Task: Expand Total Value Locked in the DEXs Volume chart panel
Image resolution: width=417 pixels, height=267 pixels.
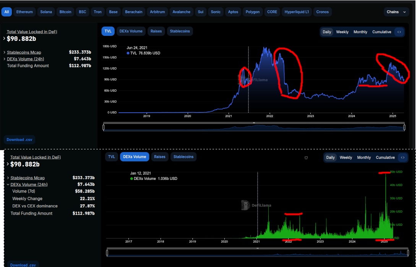Action: 8,164
